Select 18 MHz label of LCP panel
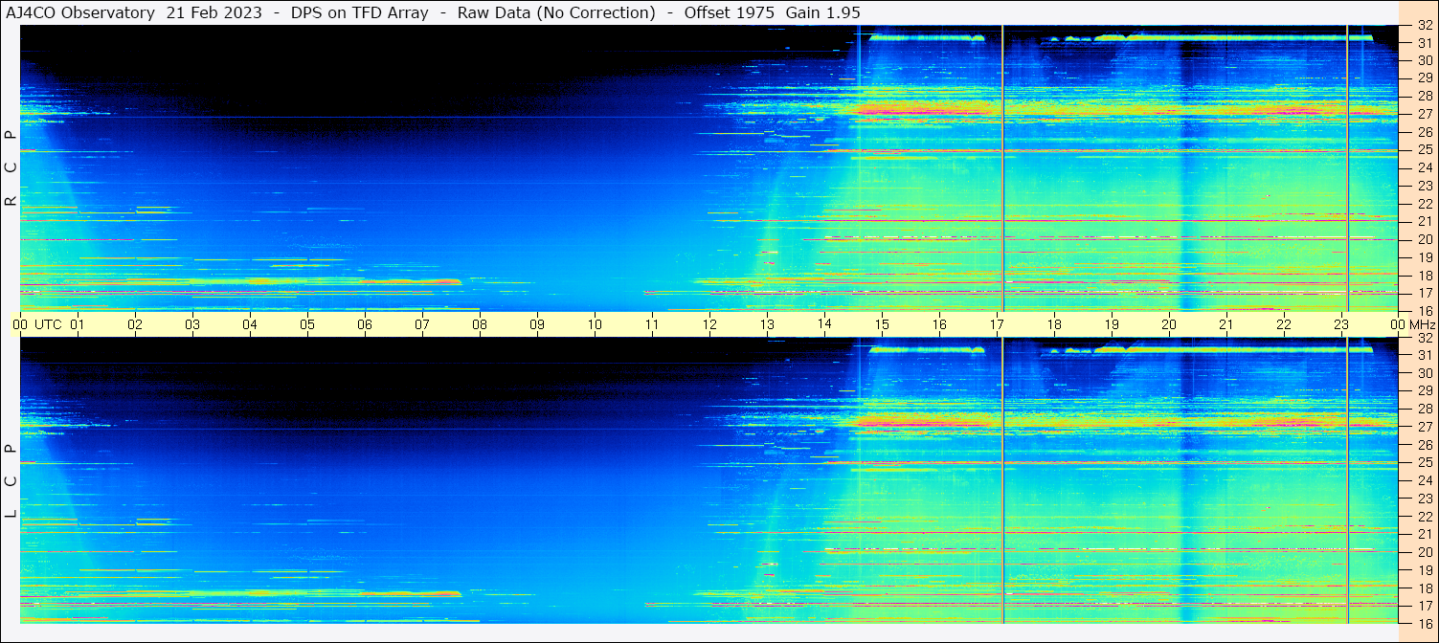 pos(1425,588)
